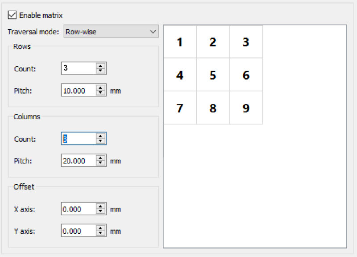The image size is (357, 257).
Task: Uncheck the Enable matrix checkbox
Action: [x=12, y=15]
